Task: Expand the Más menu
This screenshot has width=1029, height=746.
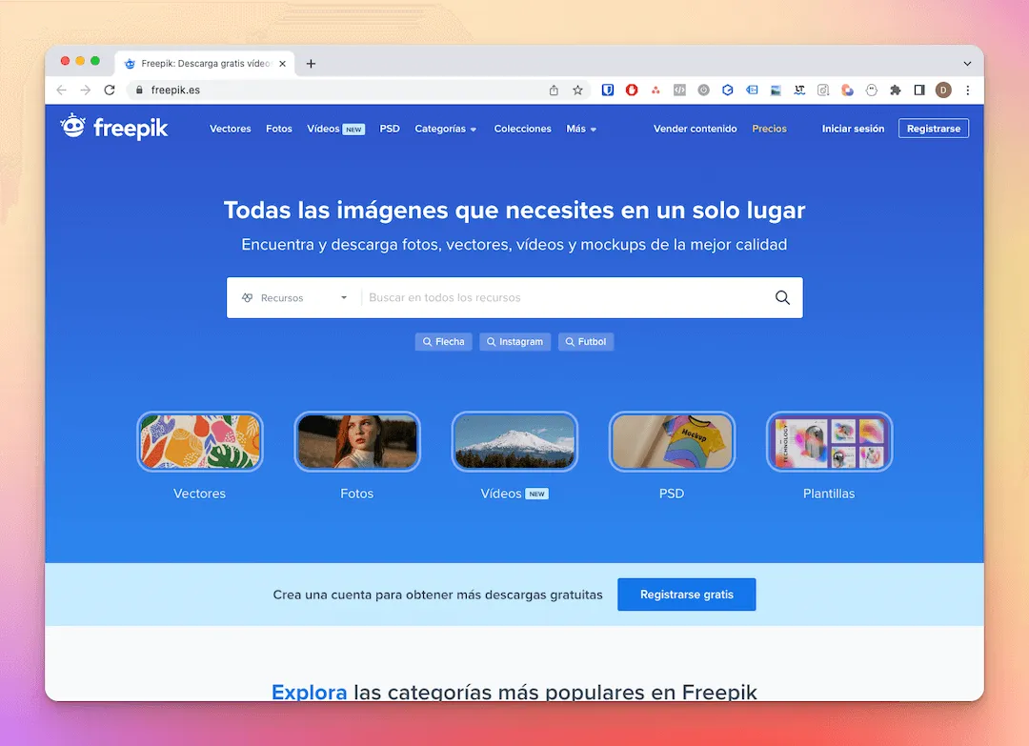Action: tap(581, 129)
